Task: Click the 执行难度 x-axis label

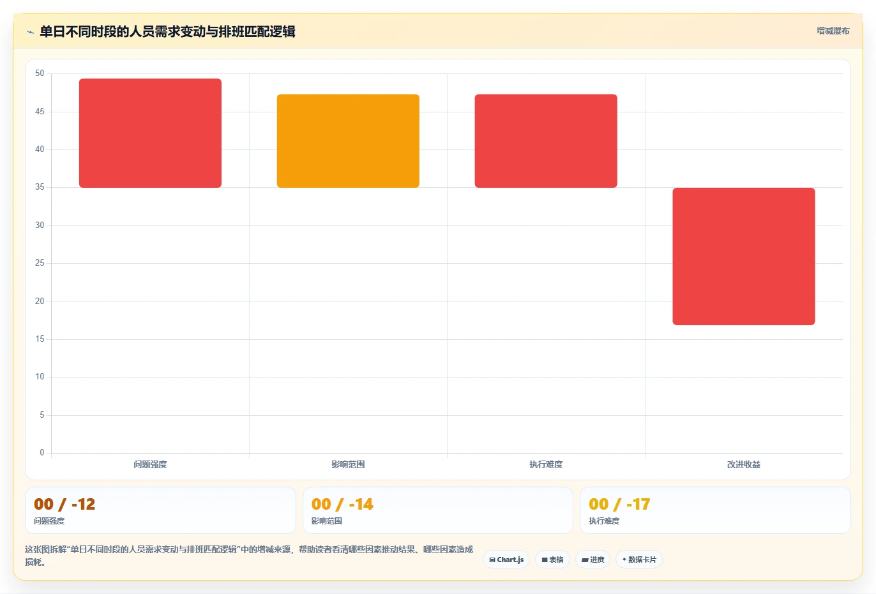Action: click(546, 464)
